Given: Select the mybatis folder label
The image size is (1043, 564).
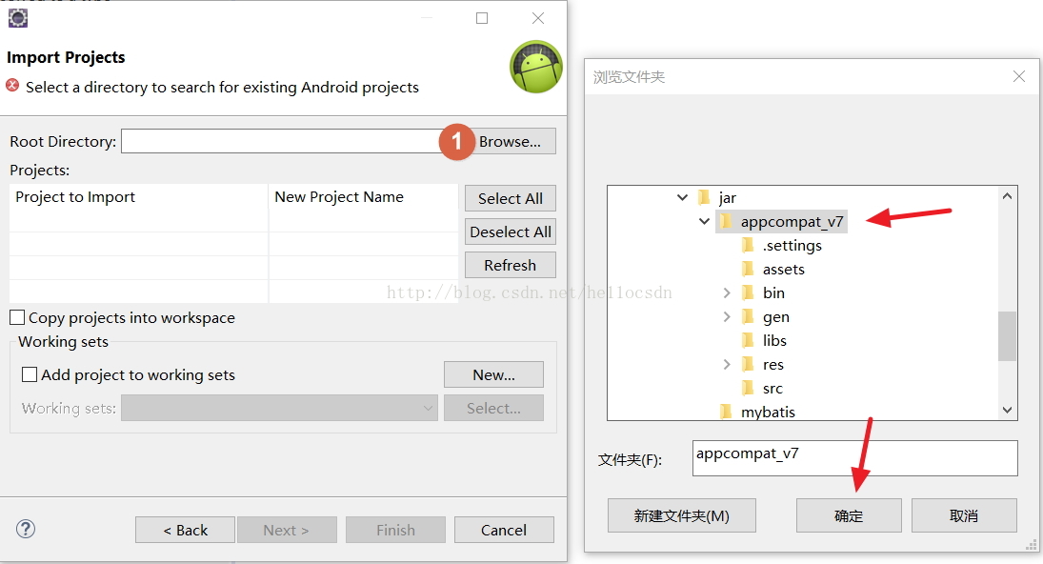Looking at the screenshot, I should tap(769, 412).
